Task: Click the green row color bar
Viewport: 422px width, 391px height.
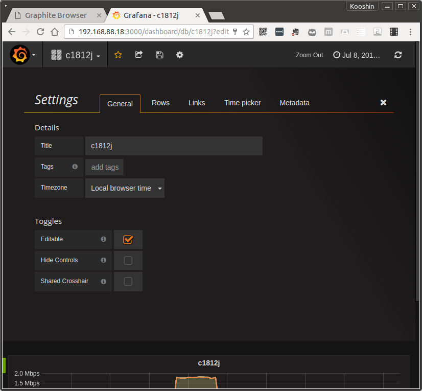Action: tap(4, 365)
